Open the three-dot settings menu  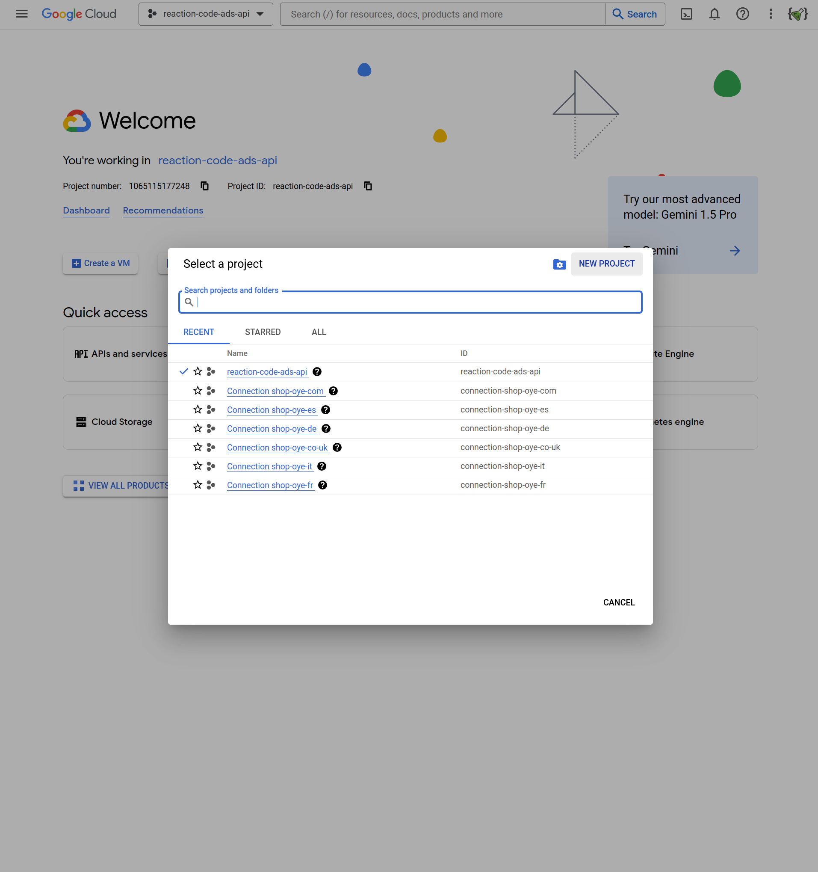pyautogui.click(x=770, y=14)
